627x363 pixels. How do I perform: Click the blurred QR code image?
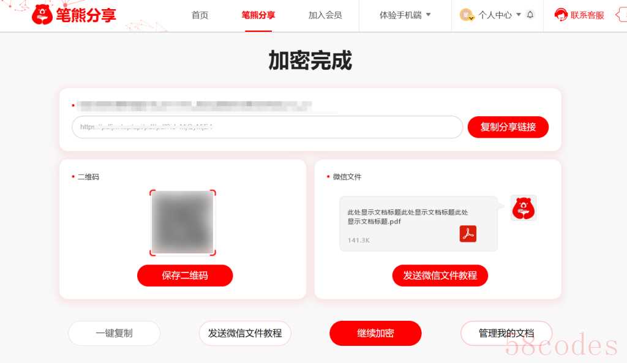(182, 223)
